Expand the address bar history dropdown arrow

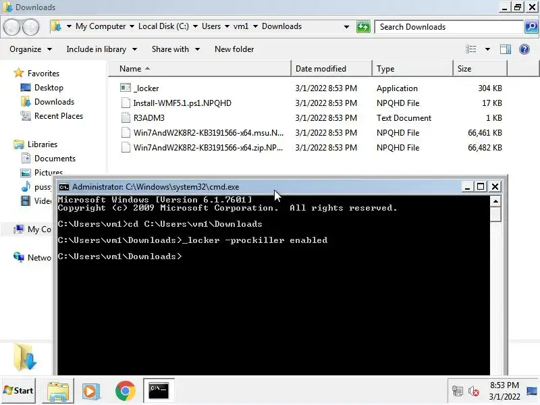346,27
